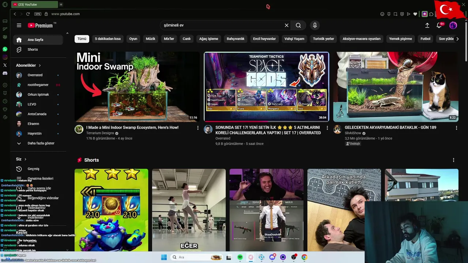Click the heart bookmark icon in address bar
Image resolution: width=468 pixels, height=263 pixels.
coord(415,14)
